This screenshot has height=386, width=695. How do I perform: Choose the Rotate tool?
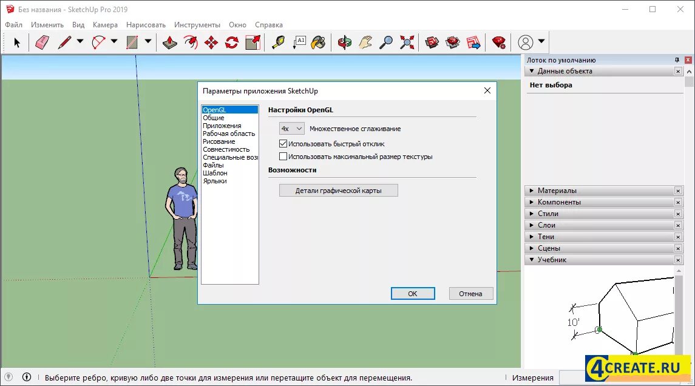coord(232,42)
